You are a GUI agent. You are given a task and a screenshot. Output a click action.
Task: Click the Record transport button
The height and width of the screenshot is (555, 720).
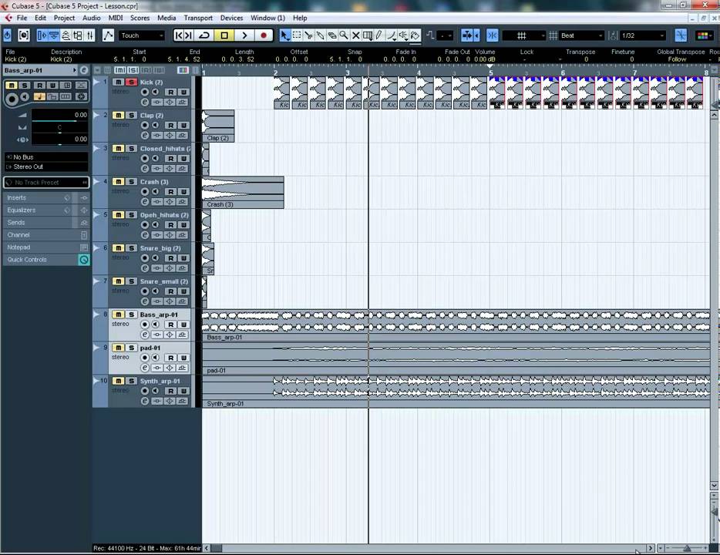pos(264,35)
